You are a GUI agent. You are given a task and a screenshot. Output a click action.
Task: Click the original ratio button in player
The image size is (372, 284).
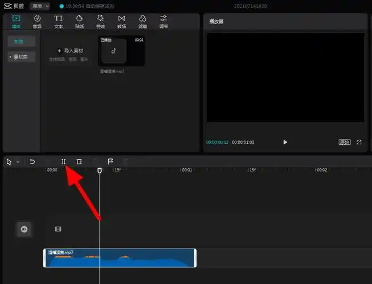click(x=344, y=142)
